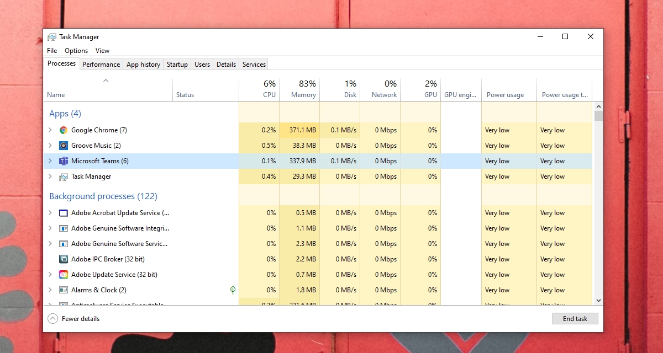Select Adobe IPC Broker (32 bit) process name
The width and height of the screenshot is (663, 353).
click(x=108, y=259)
